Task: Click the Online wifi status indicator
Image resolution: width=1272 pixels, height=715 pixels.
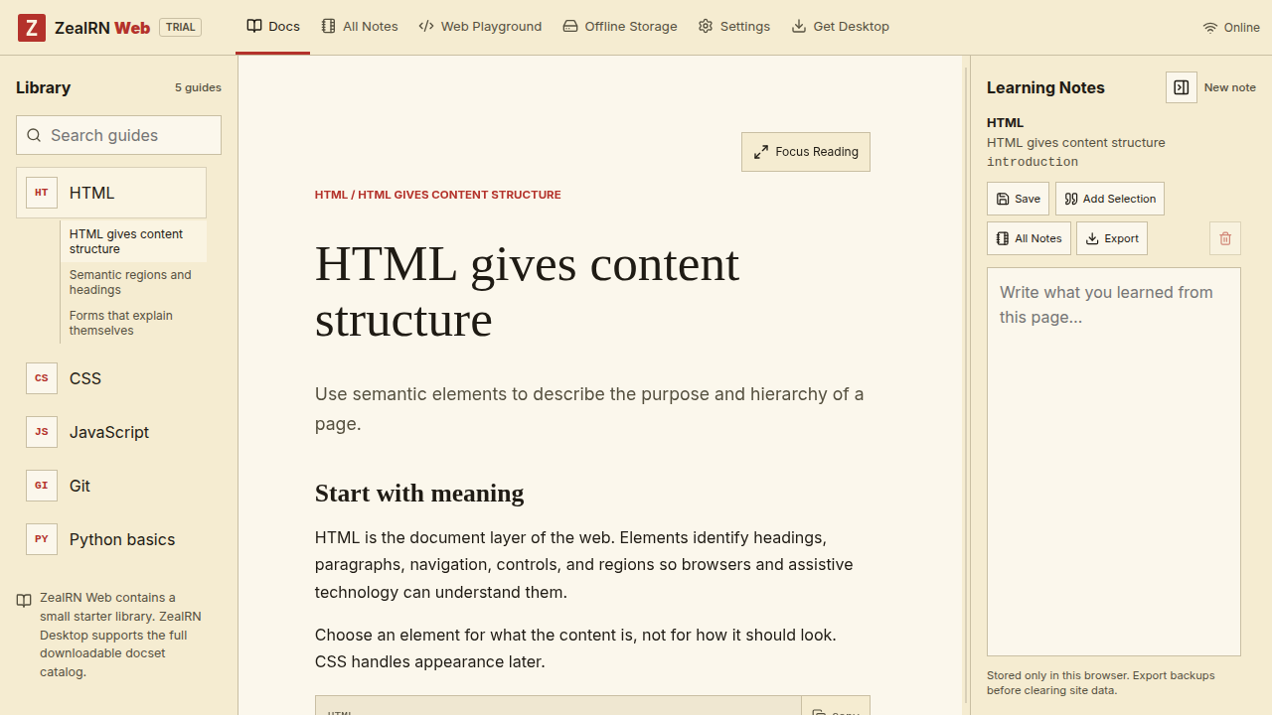Action: 1231,28
